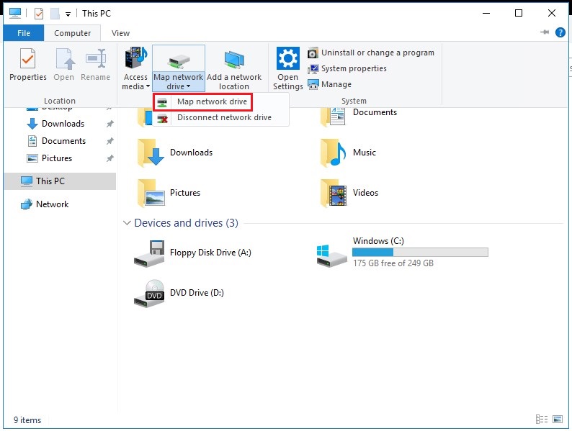
Task: Open the File tab
Action: (x=24, y=33)
